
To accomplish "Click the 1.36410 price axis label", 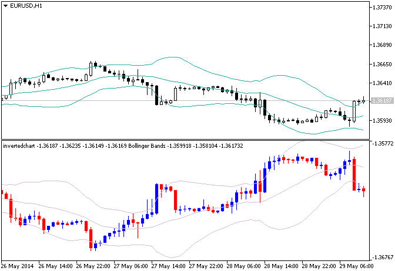I will (x=382, y=83).
